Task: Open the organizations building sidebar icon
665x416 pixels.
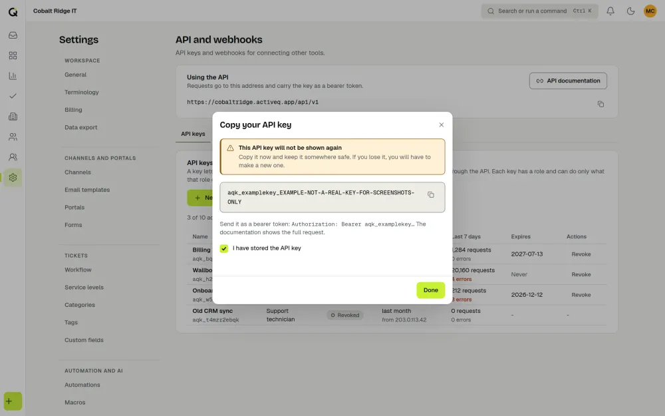Action: [13, 116]
